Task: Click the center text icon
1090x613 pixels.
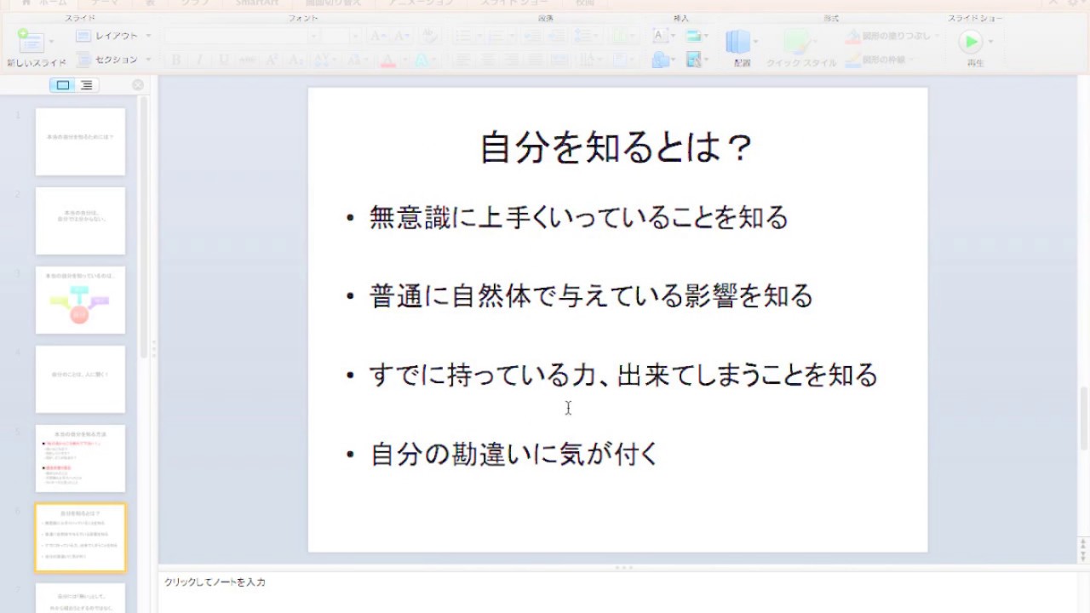Action: tap(487, 60)
